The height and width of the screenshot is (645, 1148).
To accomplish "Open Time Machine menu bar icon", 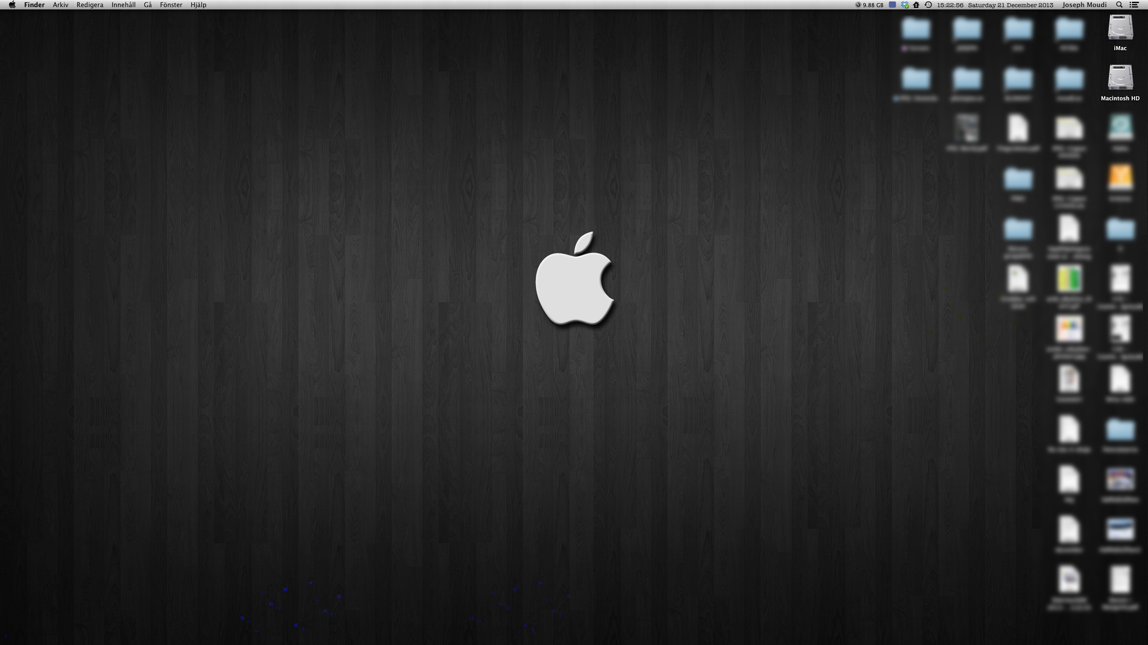I will pyautogui.click(x=928, y=5).
